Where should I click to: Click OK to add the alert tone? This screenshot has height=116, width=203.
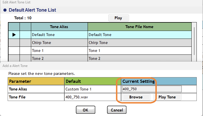point(85,110)
